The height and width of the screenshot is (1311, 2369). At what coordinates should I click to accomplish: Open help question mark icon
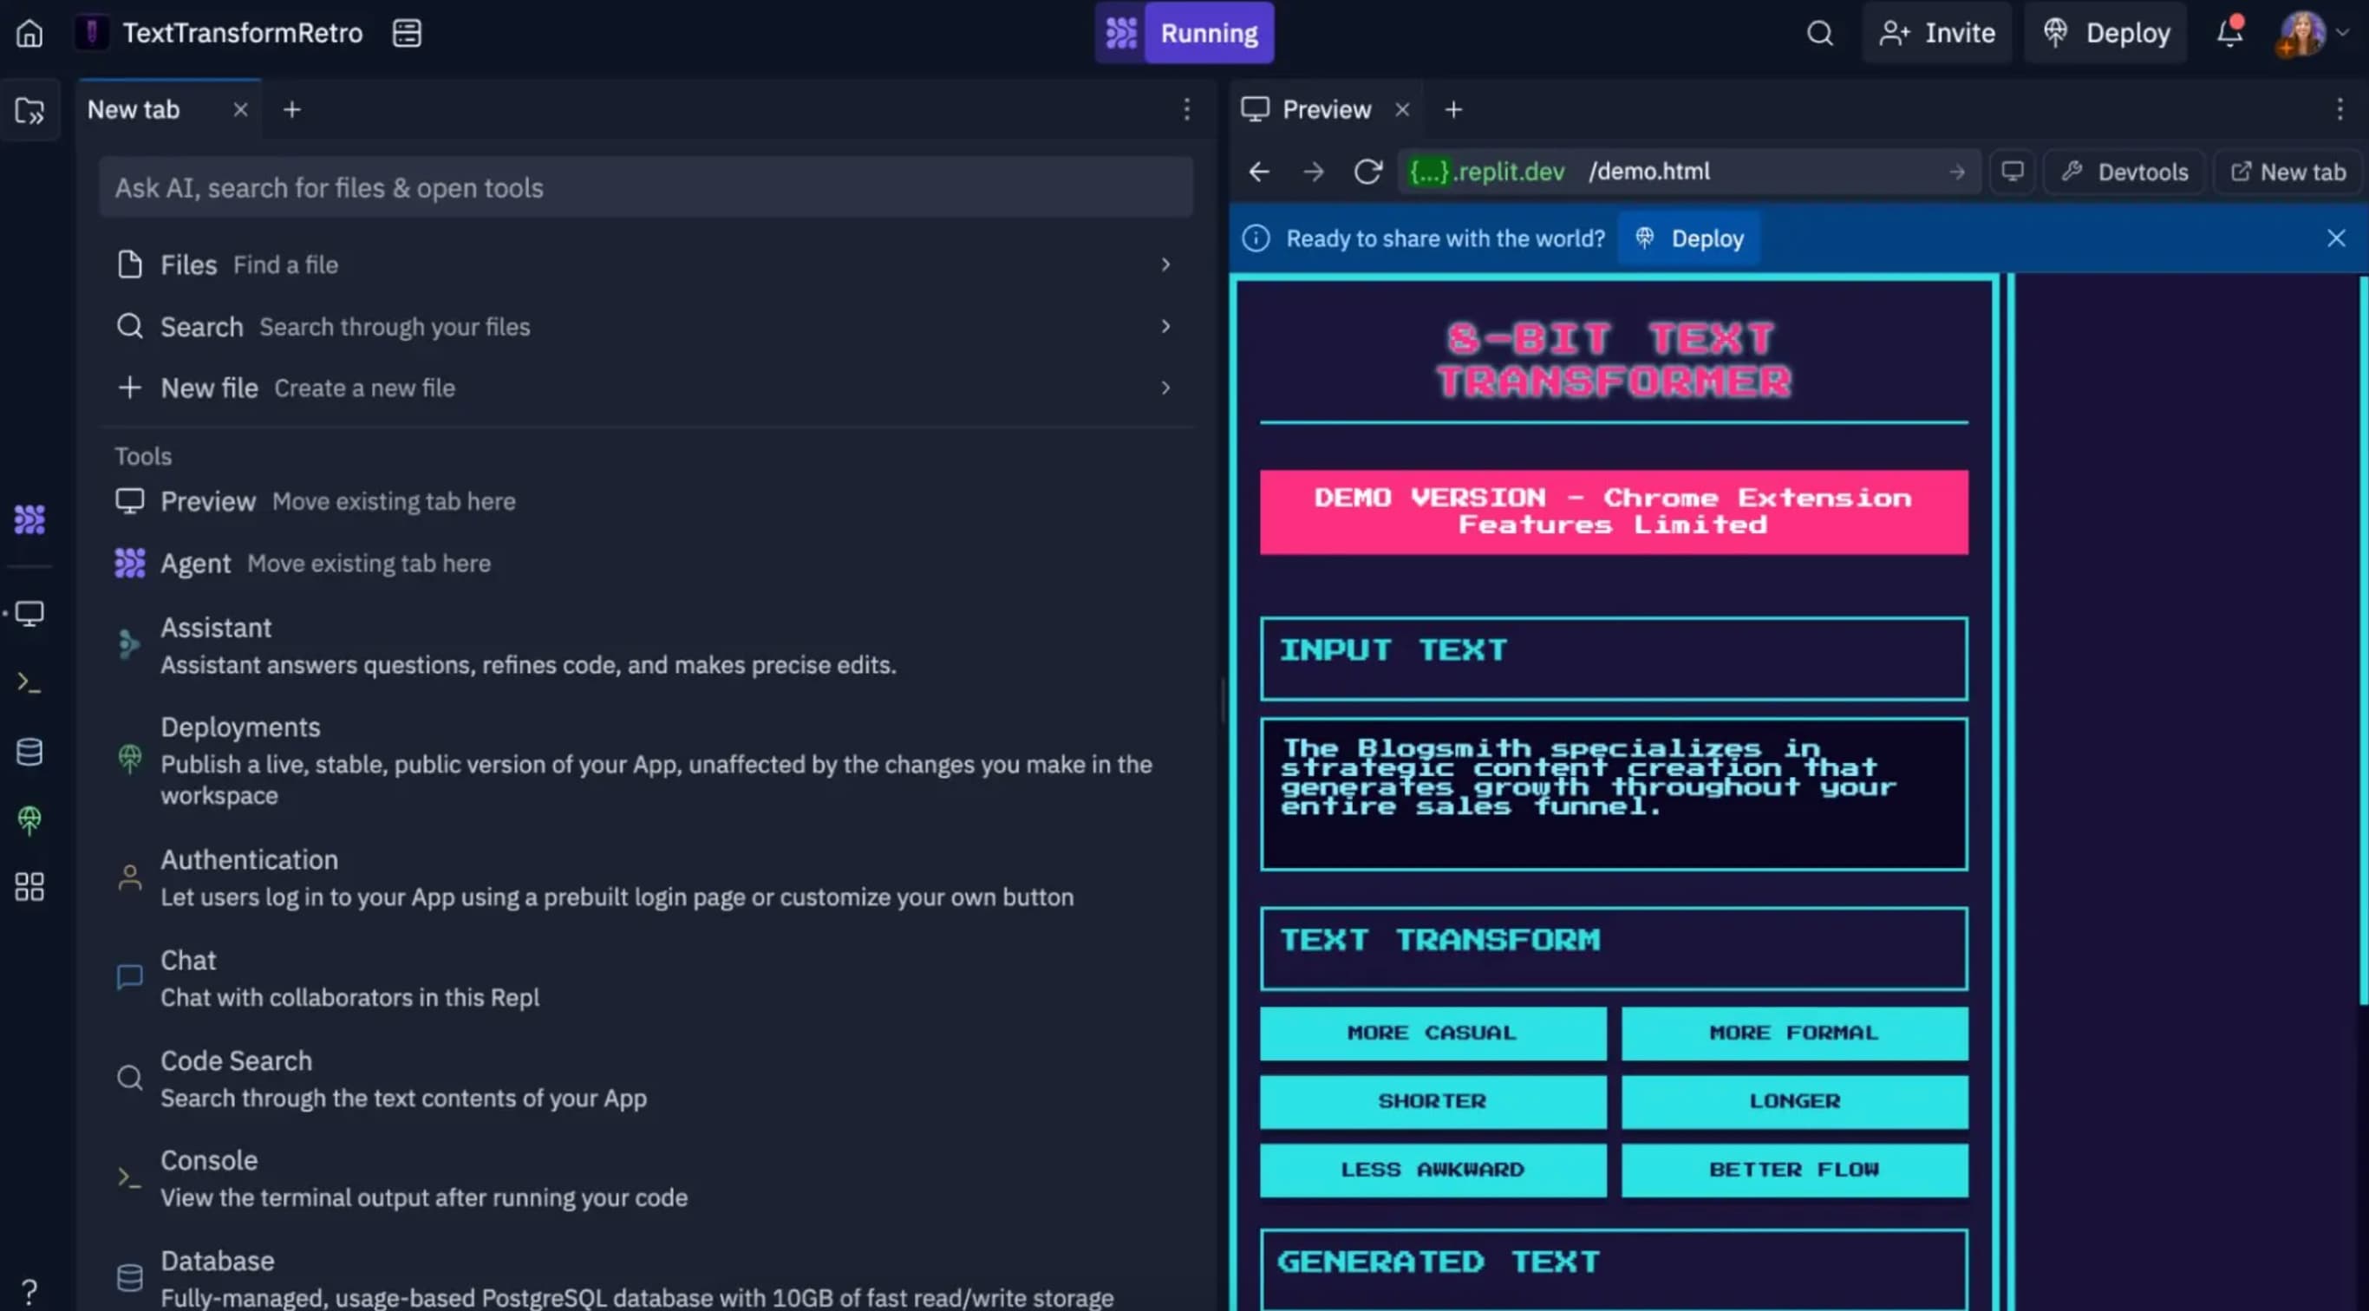[29, 1292]
